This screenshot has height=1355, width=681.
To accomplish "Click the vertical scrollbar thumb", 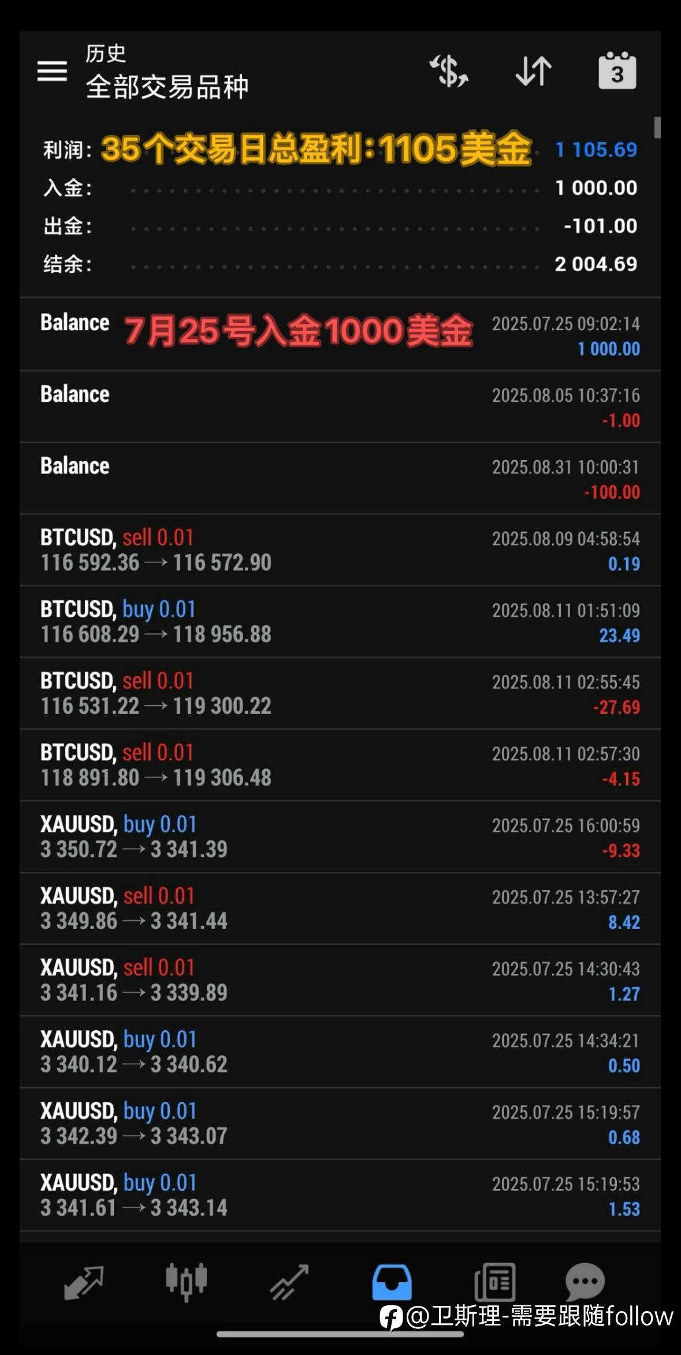I will [657, 127].
